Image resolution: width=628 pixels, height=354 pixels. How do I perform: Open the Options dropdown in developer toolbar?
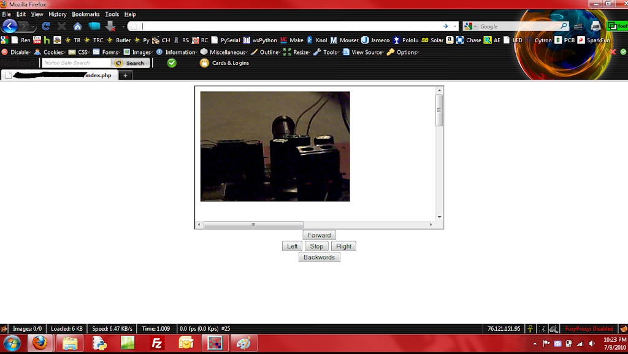[404, 52]
